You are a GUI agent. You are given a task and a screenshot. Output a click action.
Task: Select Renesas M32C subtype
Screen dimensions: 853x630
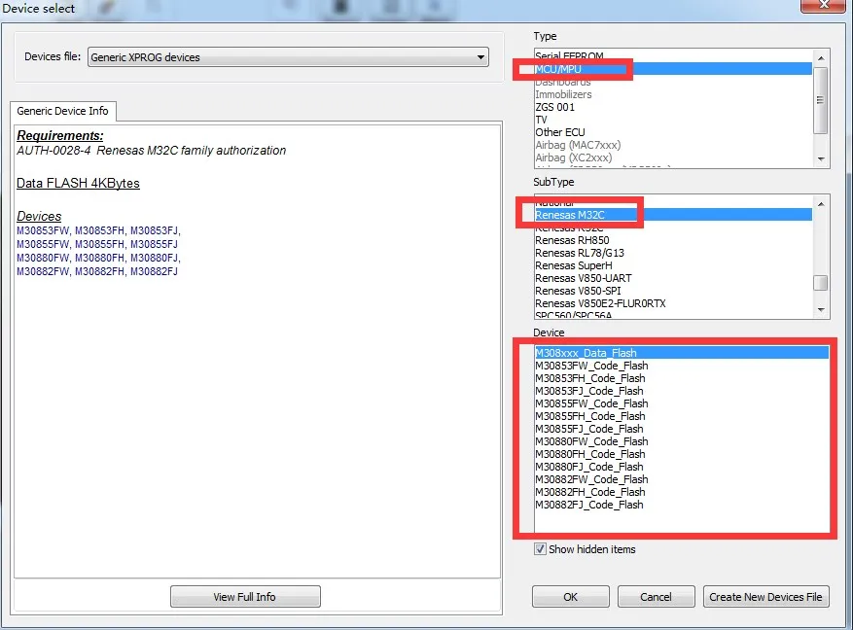coord(673,215)
